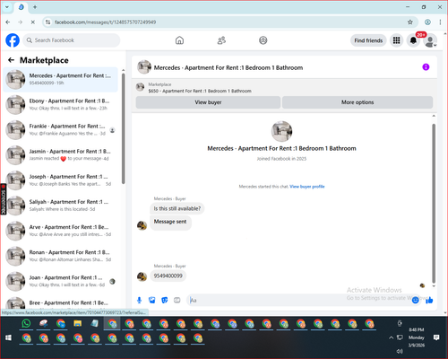The width and height of the screenshot is (448, 359).
Task: Open Mercedes conversation in the chat list
Action: [60, 79]
